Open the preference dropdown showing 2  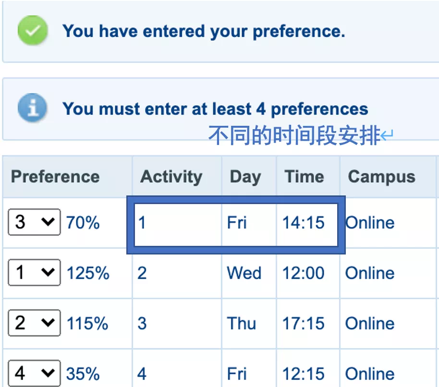(34, 323)
